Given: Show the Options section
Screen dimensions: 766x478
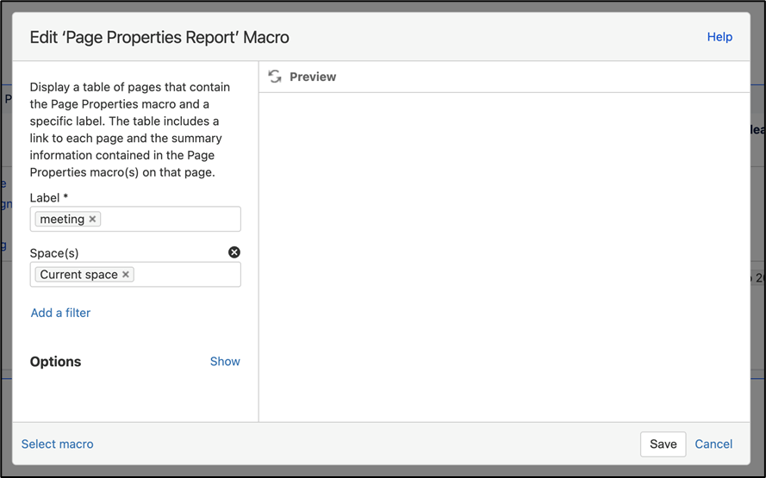Looking at the screenshot, I should coord(225,362).
